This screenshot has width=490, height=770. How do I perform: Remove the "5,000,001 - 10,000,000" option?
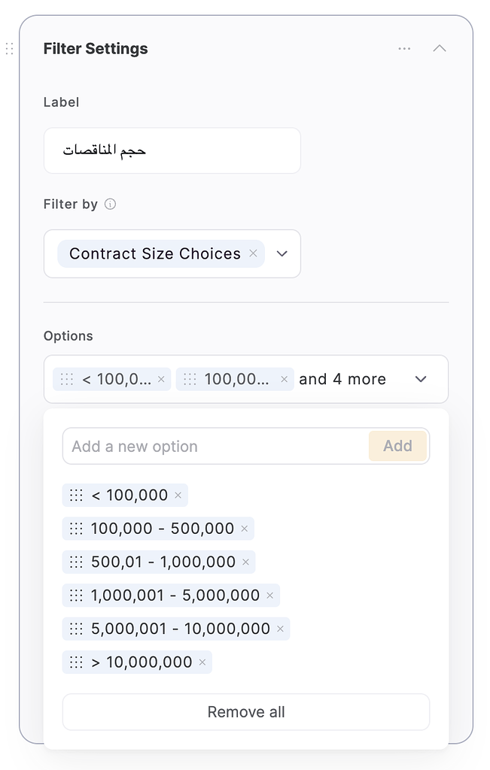click(281, 629)
